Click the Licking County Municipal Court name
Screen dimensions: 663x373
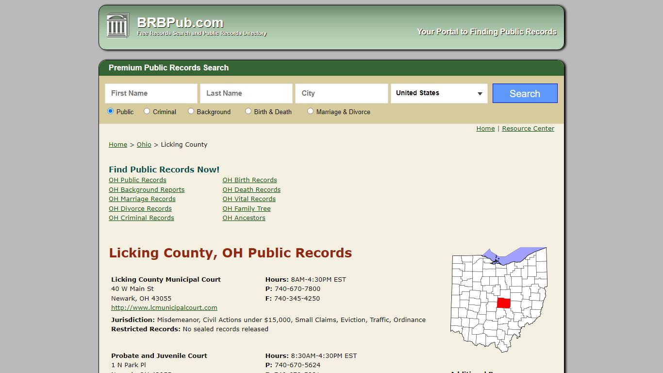click(x=166, y=280)
